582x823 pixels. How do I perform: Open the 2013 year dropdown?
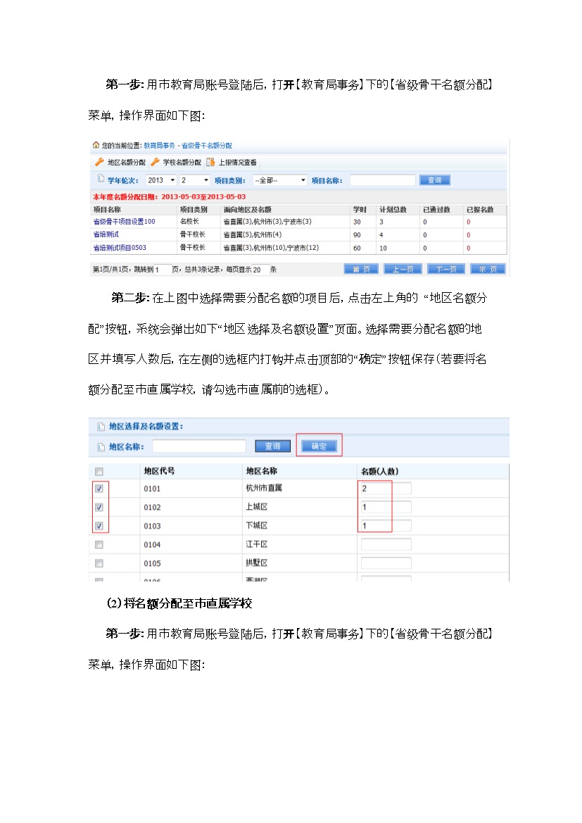[161, 180]
